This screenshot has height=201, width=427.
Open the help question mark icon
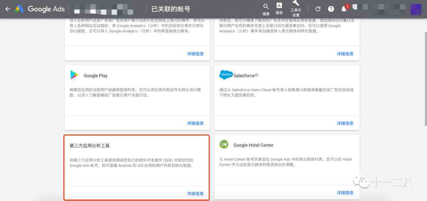(331, 9)
